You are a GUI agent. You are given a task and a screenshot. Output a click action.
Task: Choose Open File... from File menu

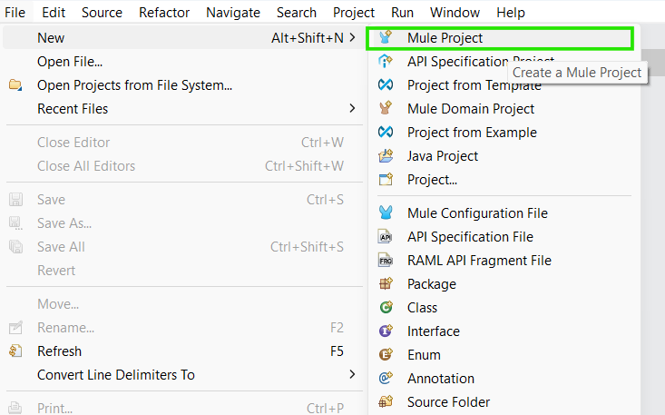click(70, 62)
